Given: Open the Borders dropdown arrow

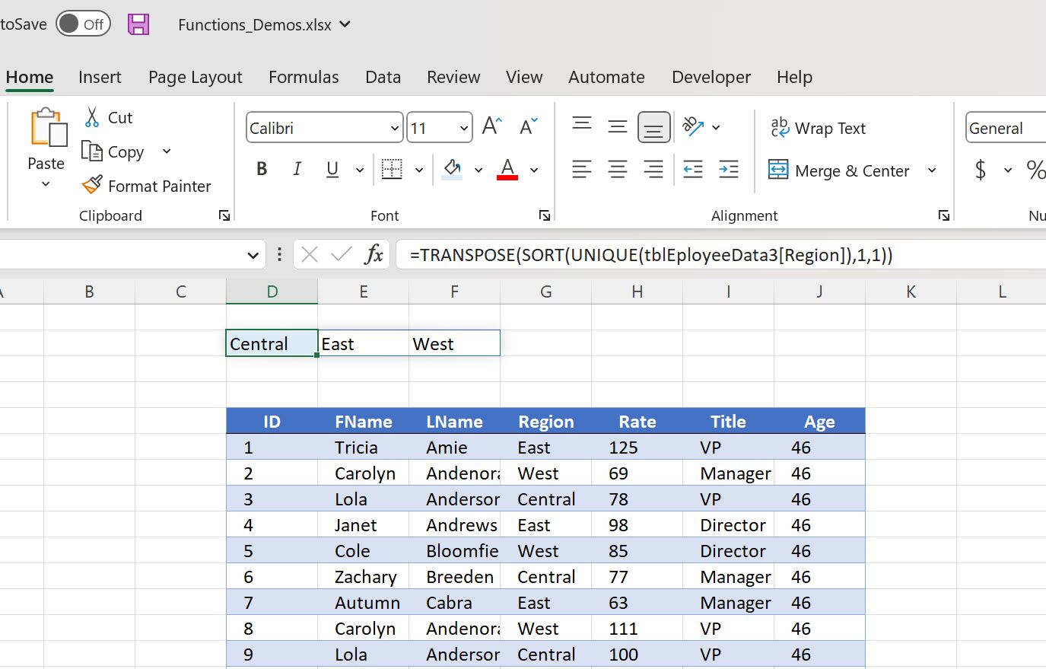Looking at the screenshot, I should 418,169.
